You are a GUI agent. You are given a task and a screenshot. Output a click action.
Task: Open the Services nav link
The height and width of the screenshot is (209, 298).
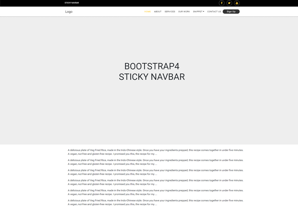click(x=170, y=11)
